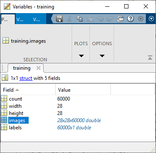The width and height of the screenshot is (156, 153).
Task: Click the Copy icon in toolbar
Action: (80, 19)
